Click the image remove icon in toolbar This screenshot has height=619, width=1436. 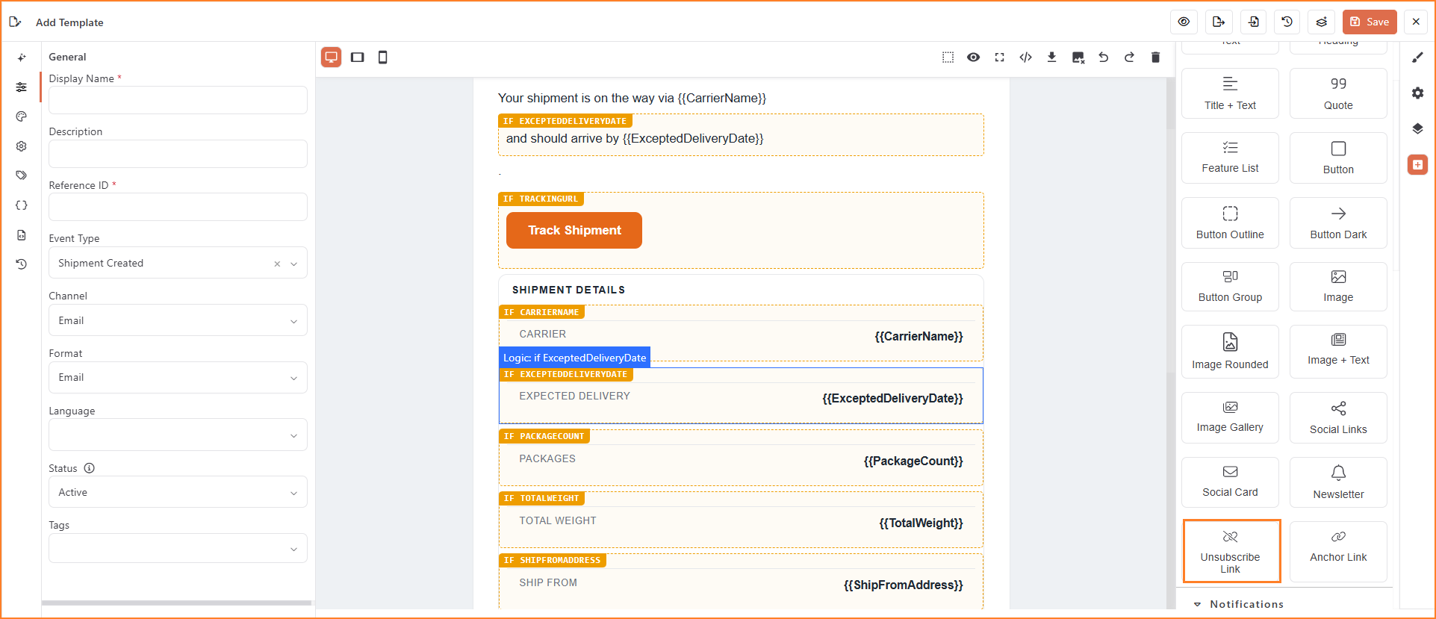click(x=1078, y=57)
